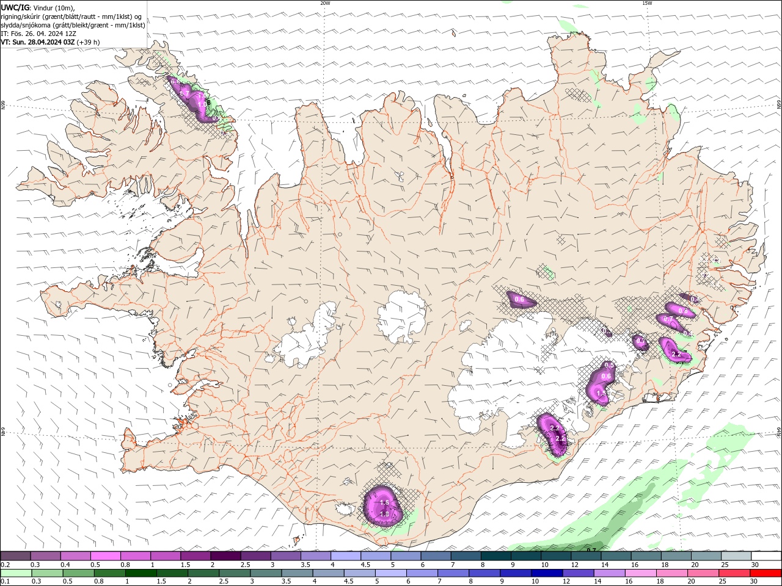
Task: Select light lavender upper legend swatch above 4
Action: pos(346,556)
